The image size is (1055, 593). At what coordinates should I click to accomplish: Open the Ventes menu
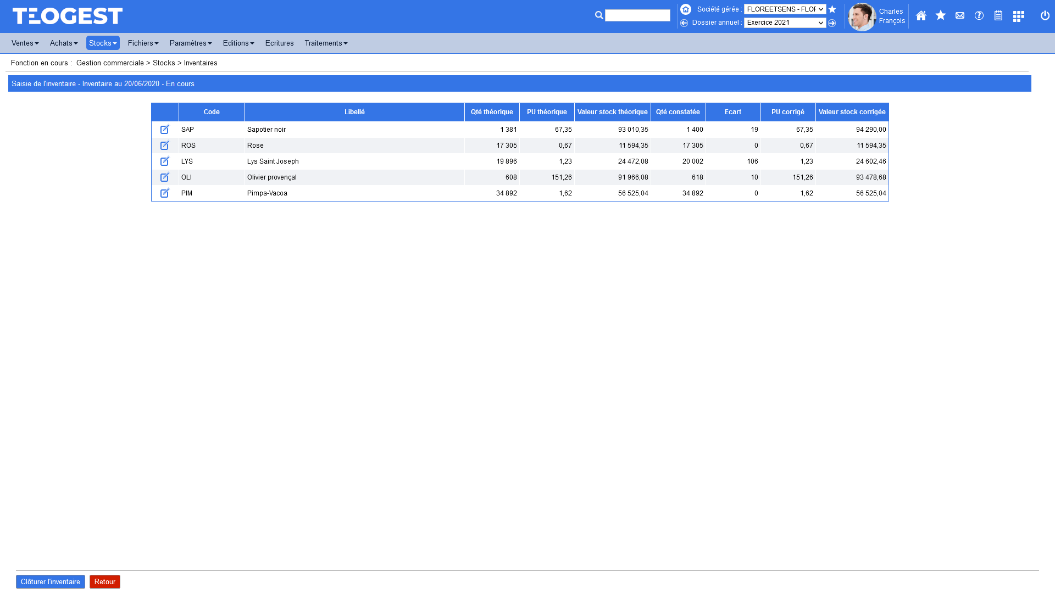tap(25, 43)
